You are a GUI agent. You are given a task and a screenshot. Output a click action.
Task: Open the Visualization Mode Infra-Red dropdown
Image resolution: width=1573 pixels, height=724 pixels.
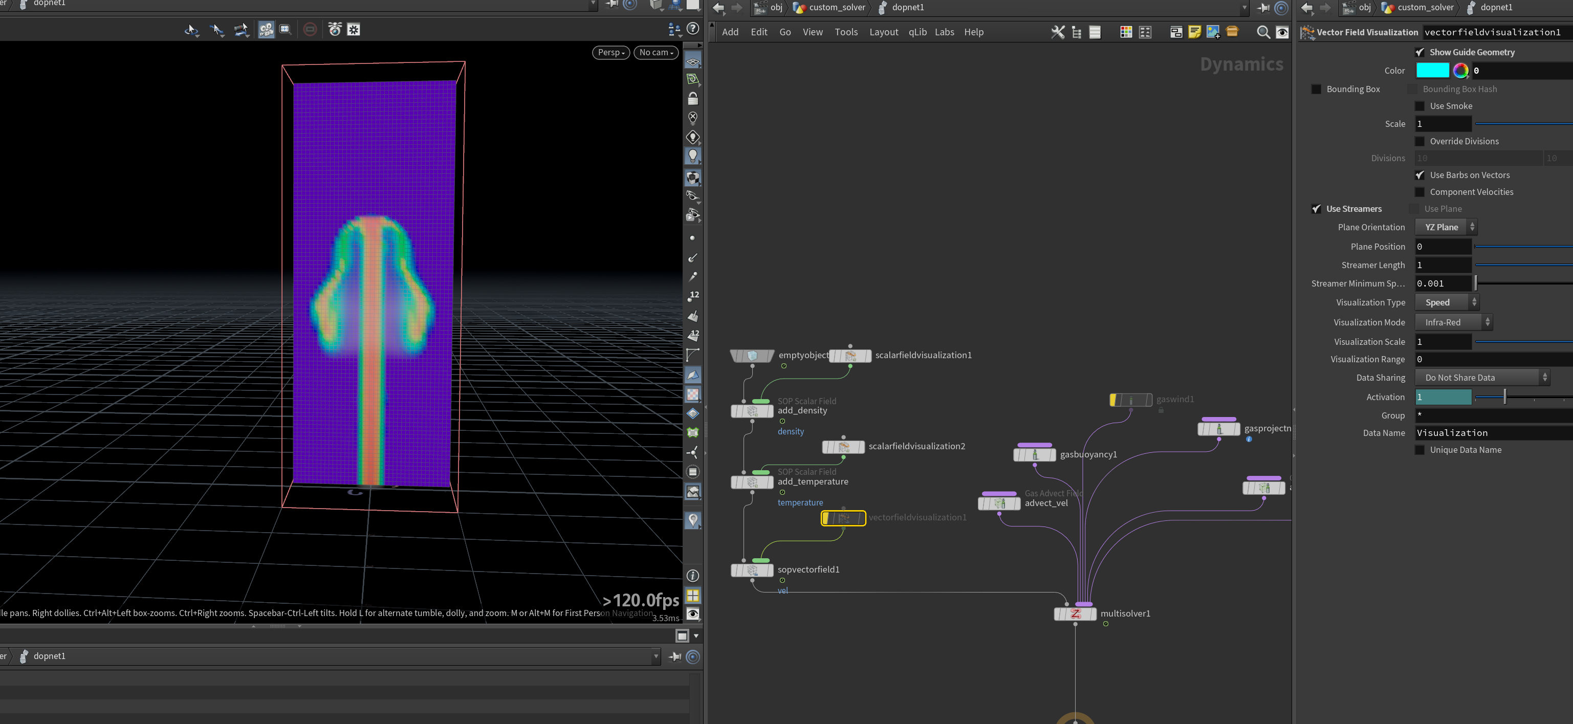pos(1453,322)
